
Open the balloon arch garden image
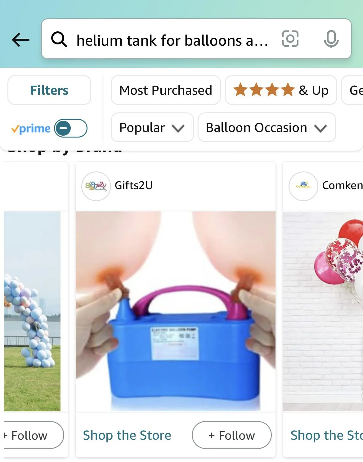point(32,311)
